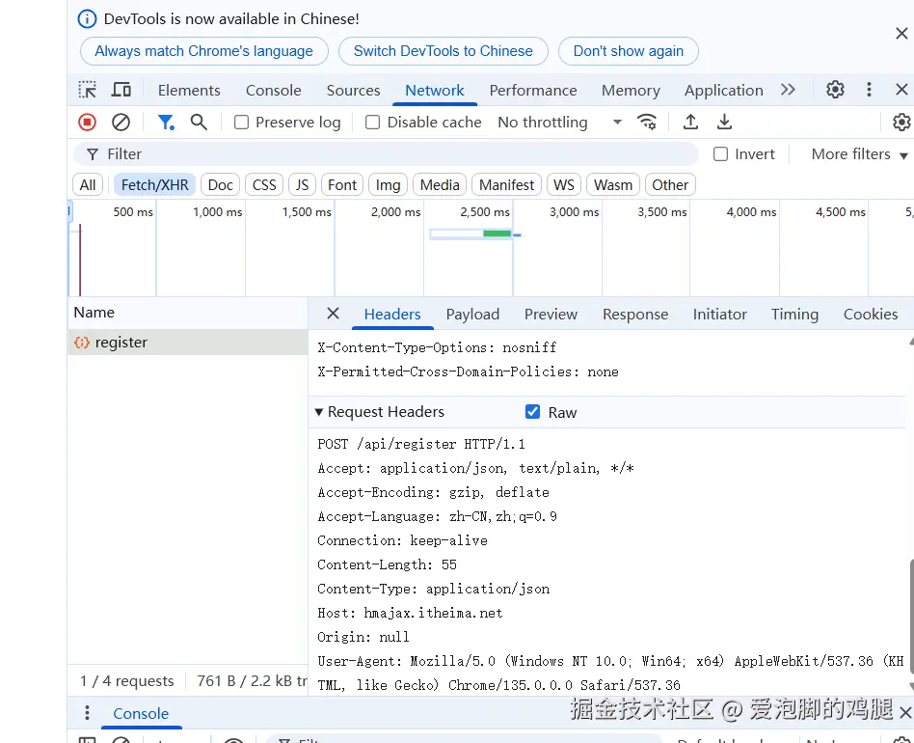Click the Name column header
This screenshot has height=743, width=914.
188,313
